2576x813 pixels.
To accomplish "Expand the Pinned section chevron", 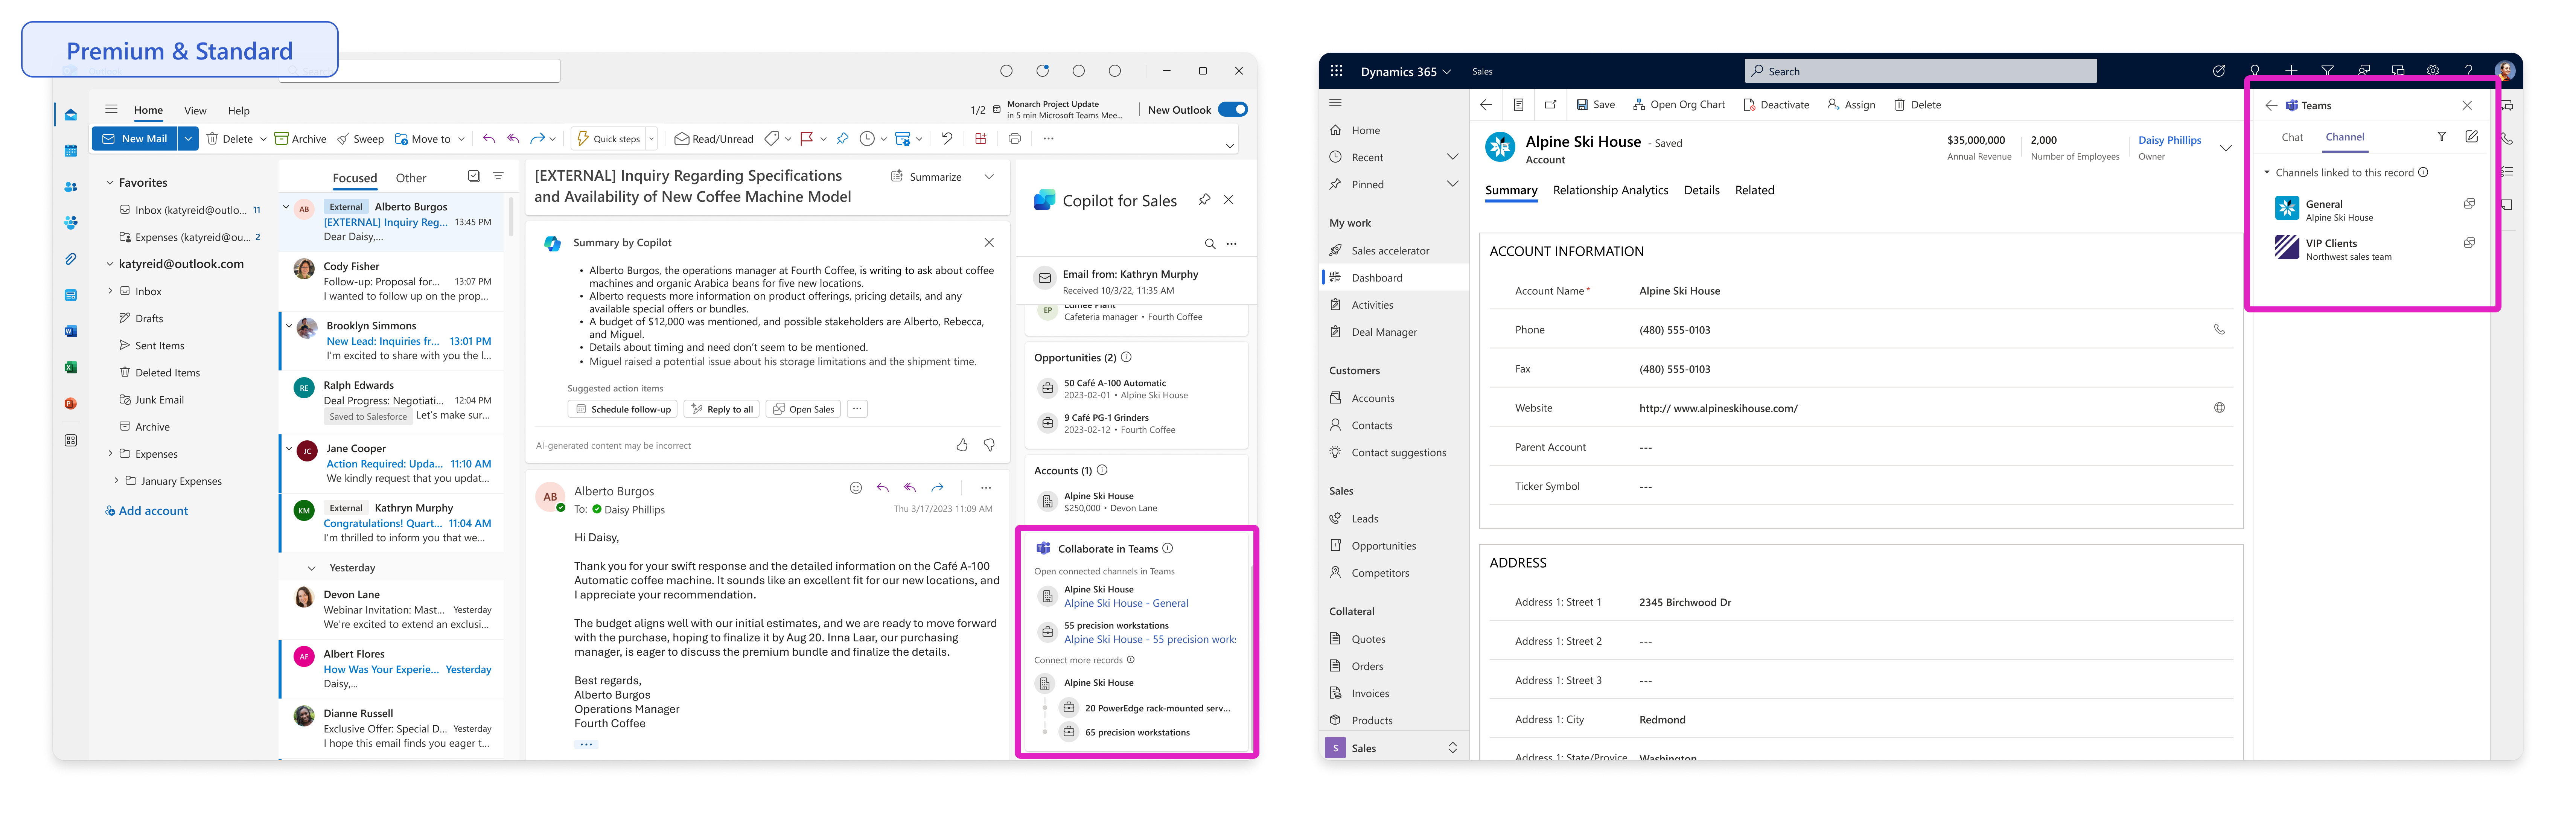I will pyautogui.click(x=1452, y=184).
